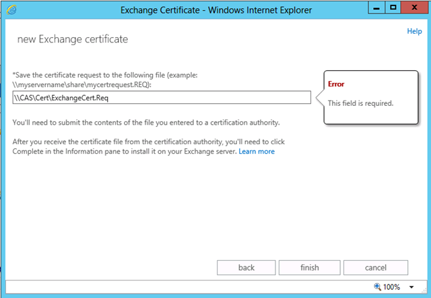431x298 pixels.
Task: Close the Exchange Certificate window
Action: click(x=415, y=7)
